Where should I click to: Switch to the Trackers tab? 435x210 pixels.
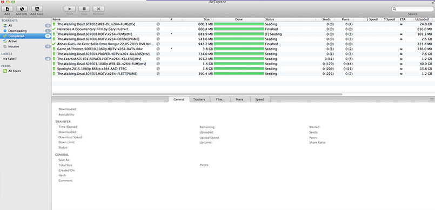pyautogui.click(x=199, y=100)
